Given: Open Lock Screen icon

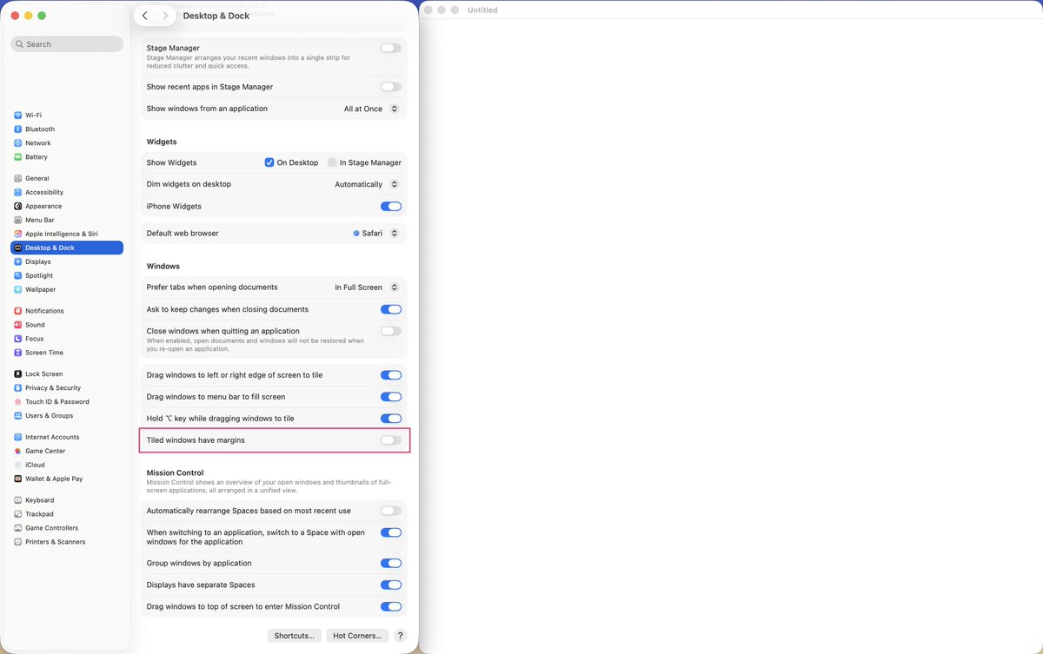Looking at the screenshot, I should (17, 373).
